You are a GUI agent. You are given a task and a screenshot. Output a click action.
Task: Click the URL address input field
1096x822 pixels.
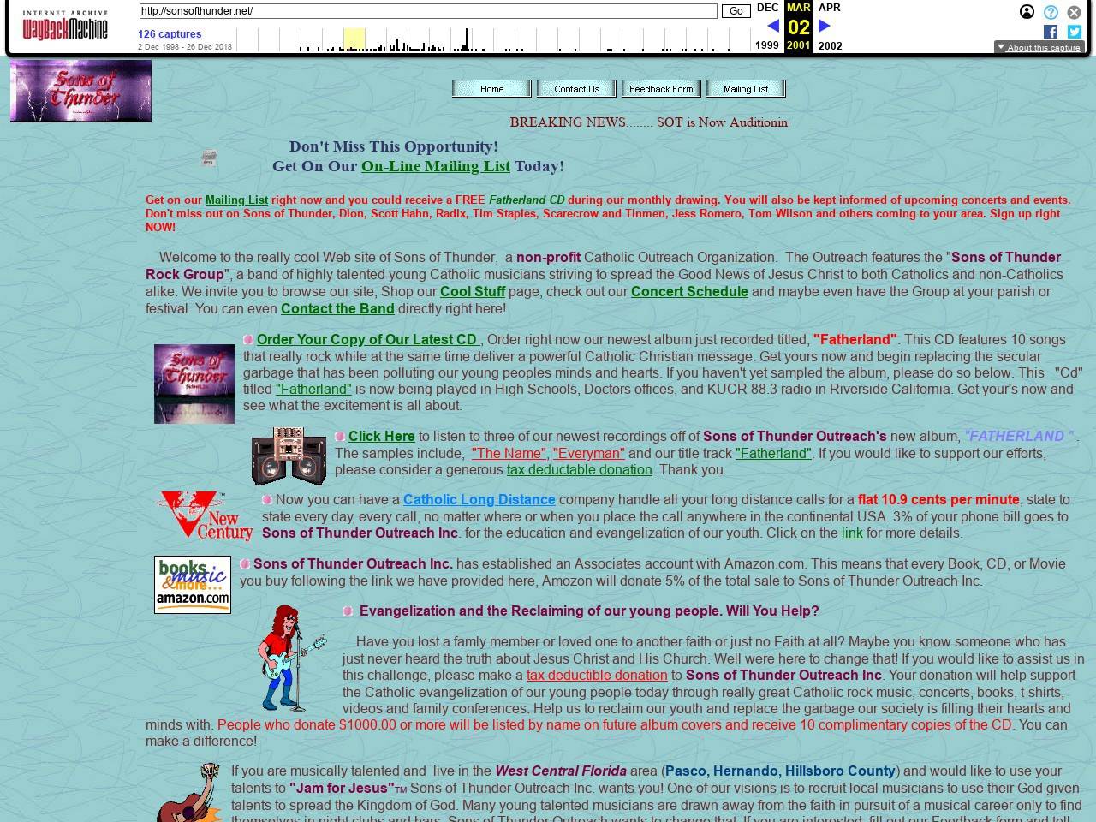(428, 11)
